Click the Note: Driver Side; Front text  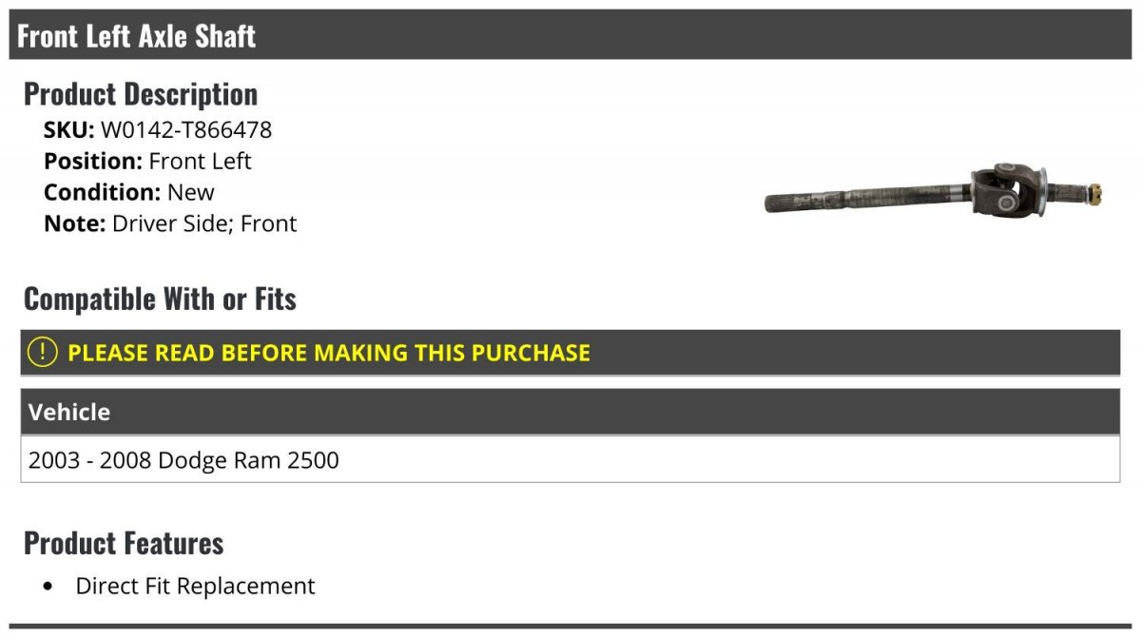point(170,223)
